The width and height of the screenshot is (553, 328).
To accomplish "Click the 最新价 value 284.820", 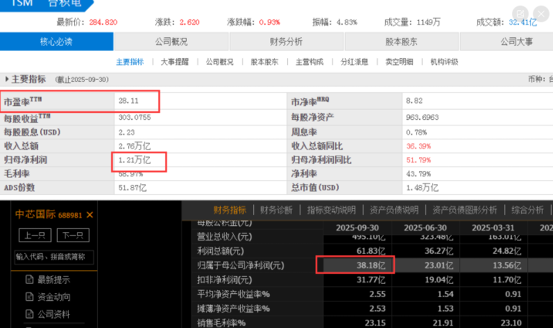I will (103, 22).
